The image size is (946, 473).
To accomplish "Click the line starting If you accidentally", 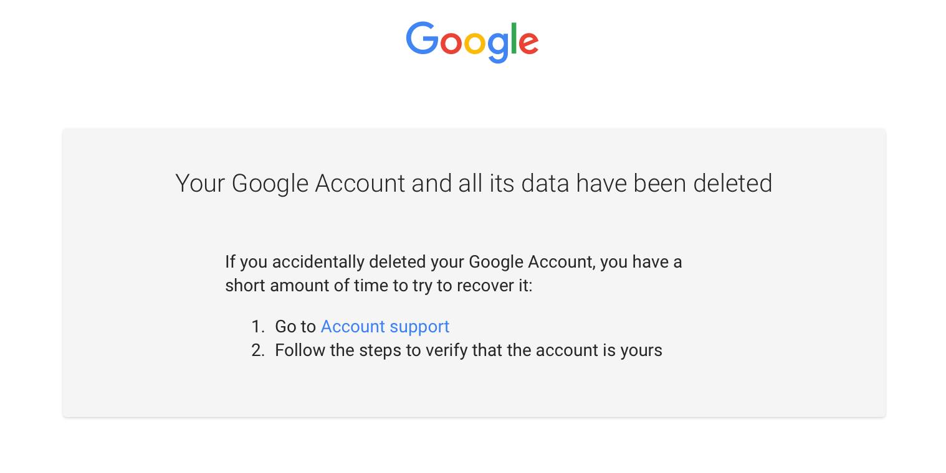I will point(454,261).
